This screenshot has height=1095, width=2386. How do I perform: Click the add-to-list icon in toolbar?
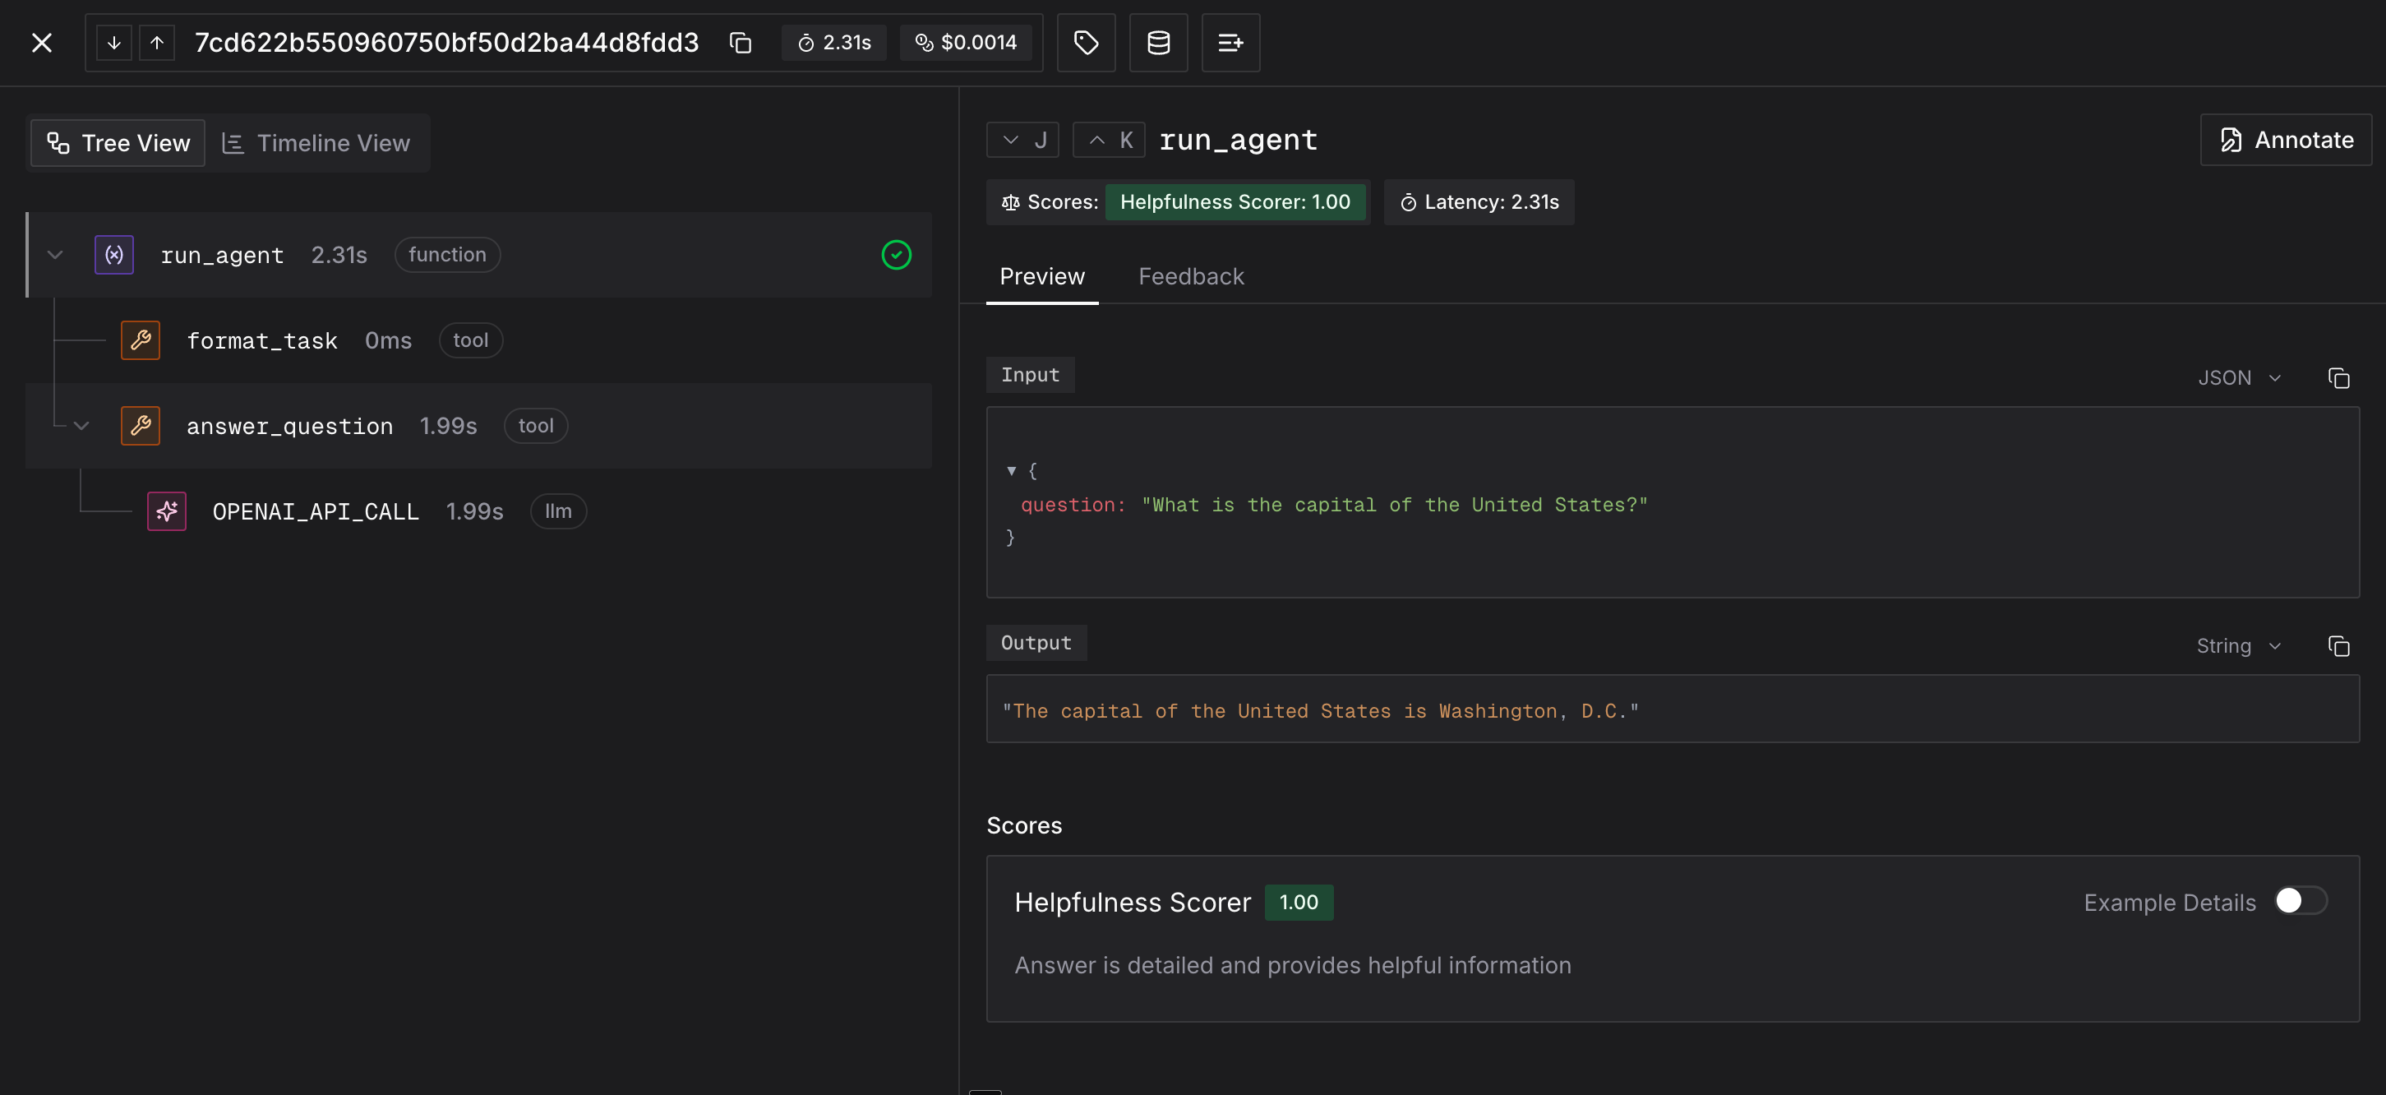(1230, 43)
